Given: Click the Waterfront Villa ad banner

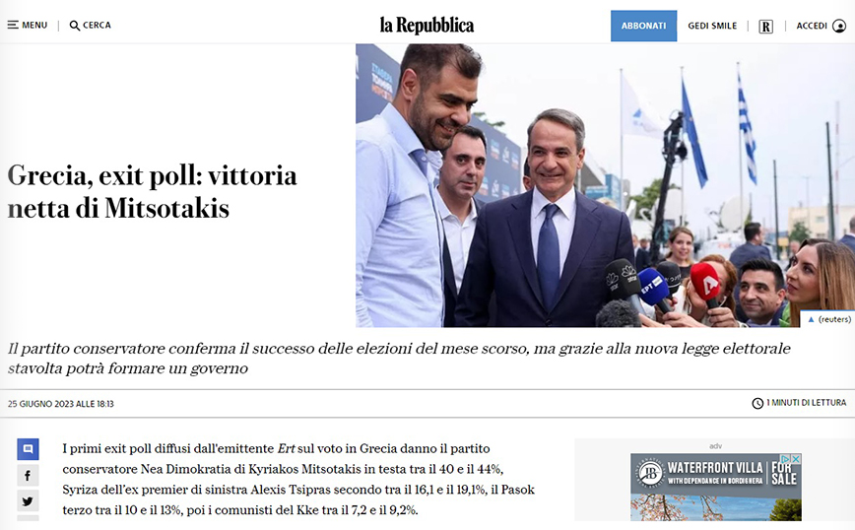Looking at the screenshot, I should pos(716,487).
